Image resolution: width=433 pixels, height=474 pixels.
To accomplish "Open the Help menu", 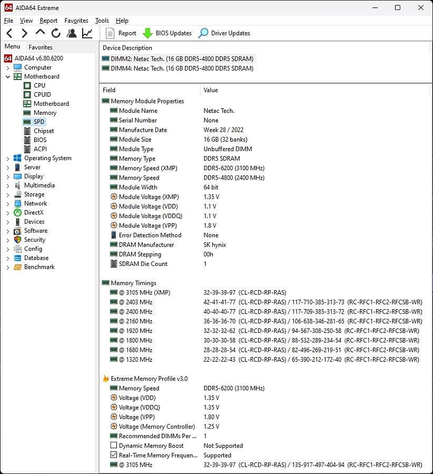I will point(122,21).
